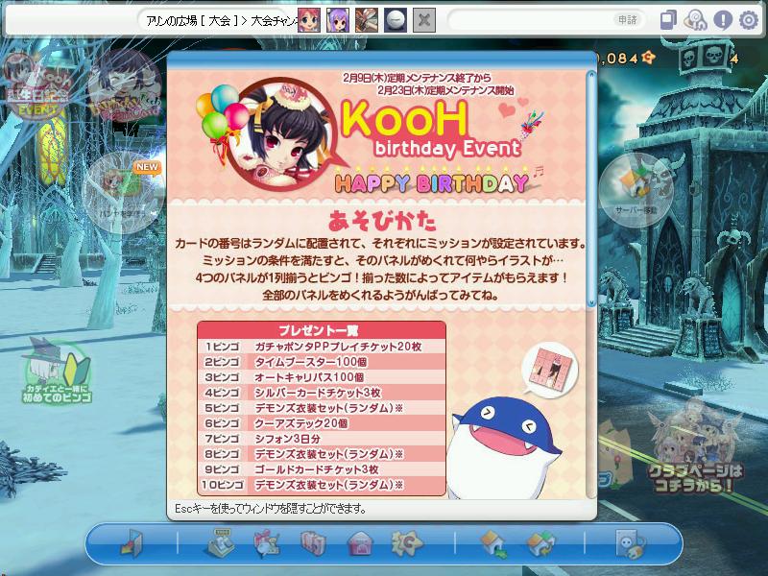
Task: Select the purple-haired character avatar slot
Action: [x=338, y=20]
